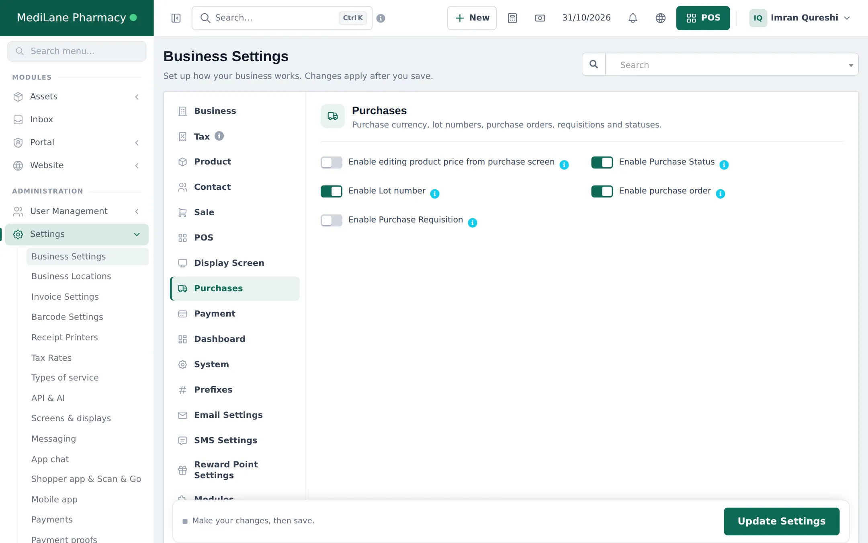Viewport: 868px width, 543px height.
Task: Open notifications bell
Action: pyautogui.click(x=633, y=18)
